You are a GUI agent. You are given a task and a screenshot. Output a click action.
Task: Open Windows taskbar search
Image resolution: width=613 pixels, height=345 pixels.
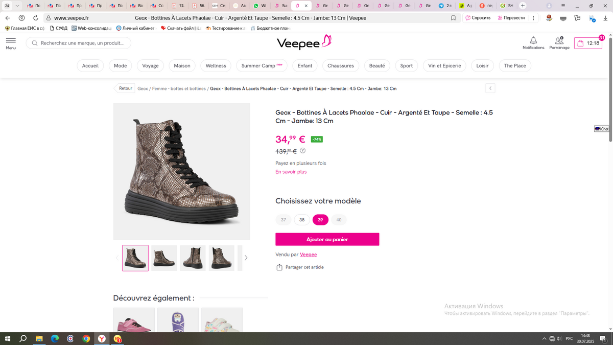tap(23, 338)
